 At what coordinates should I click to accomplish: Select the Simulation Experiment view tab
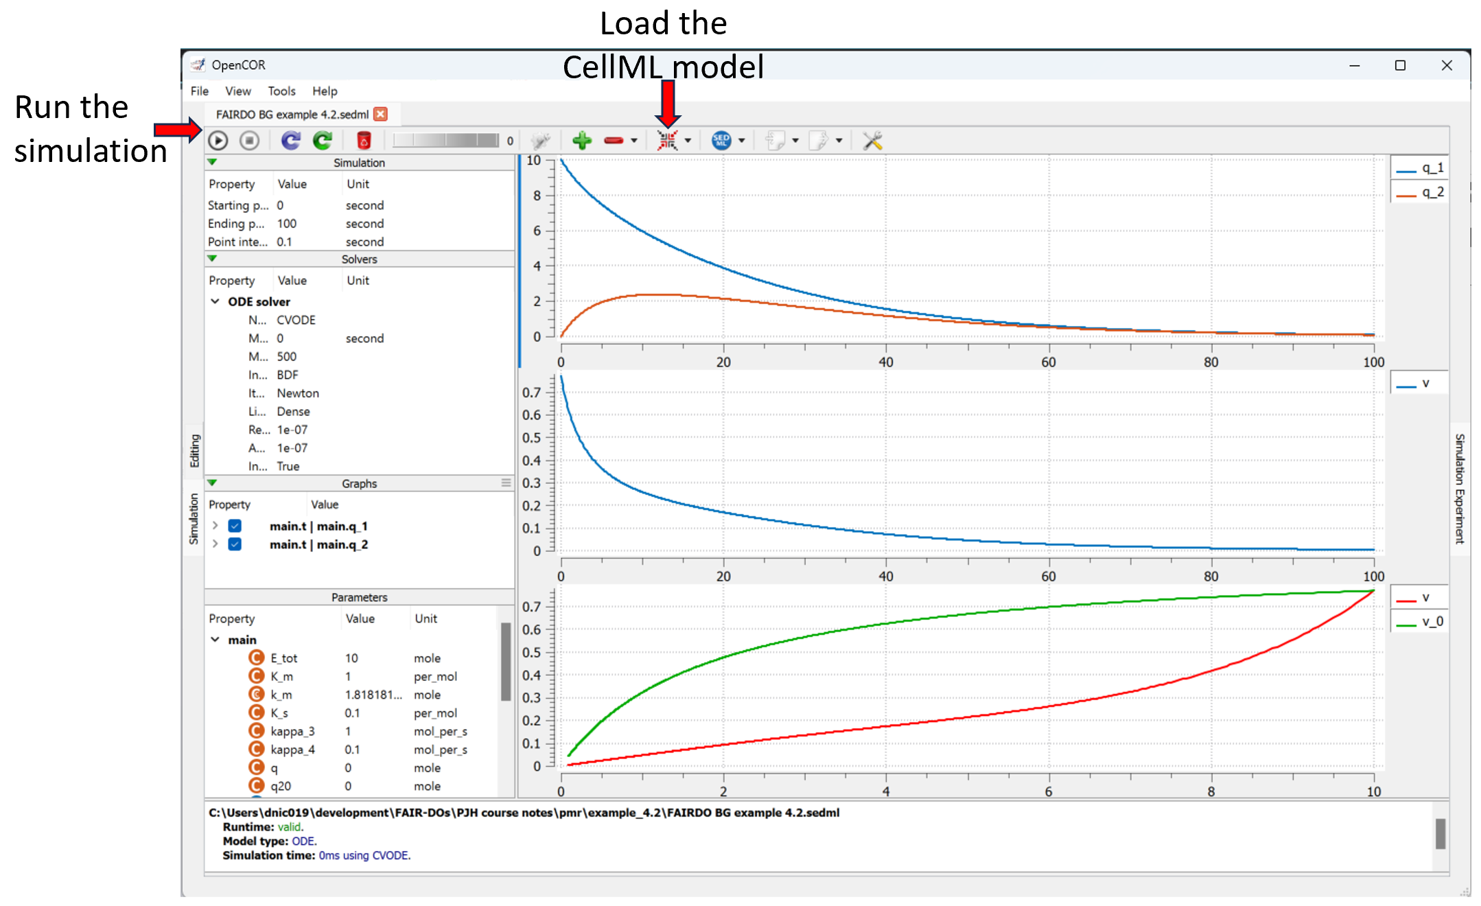[x=1459, y=489]
